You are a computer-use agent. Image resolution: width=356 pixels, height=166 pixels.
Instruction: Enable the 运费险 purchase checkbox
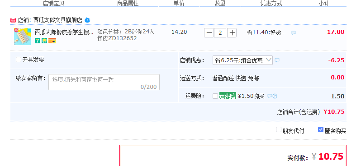click(215, 96)
